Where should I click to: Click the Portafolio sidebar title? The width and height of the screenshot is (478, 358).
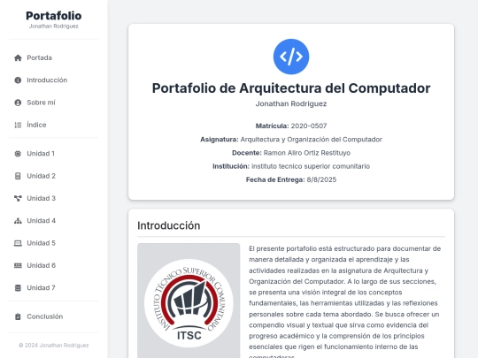click(x=54, y=16)
